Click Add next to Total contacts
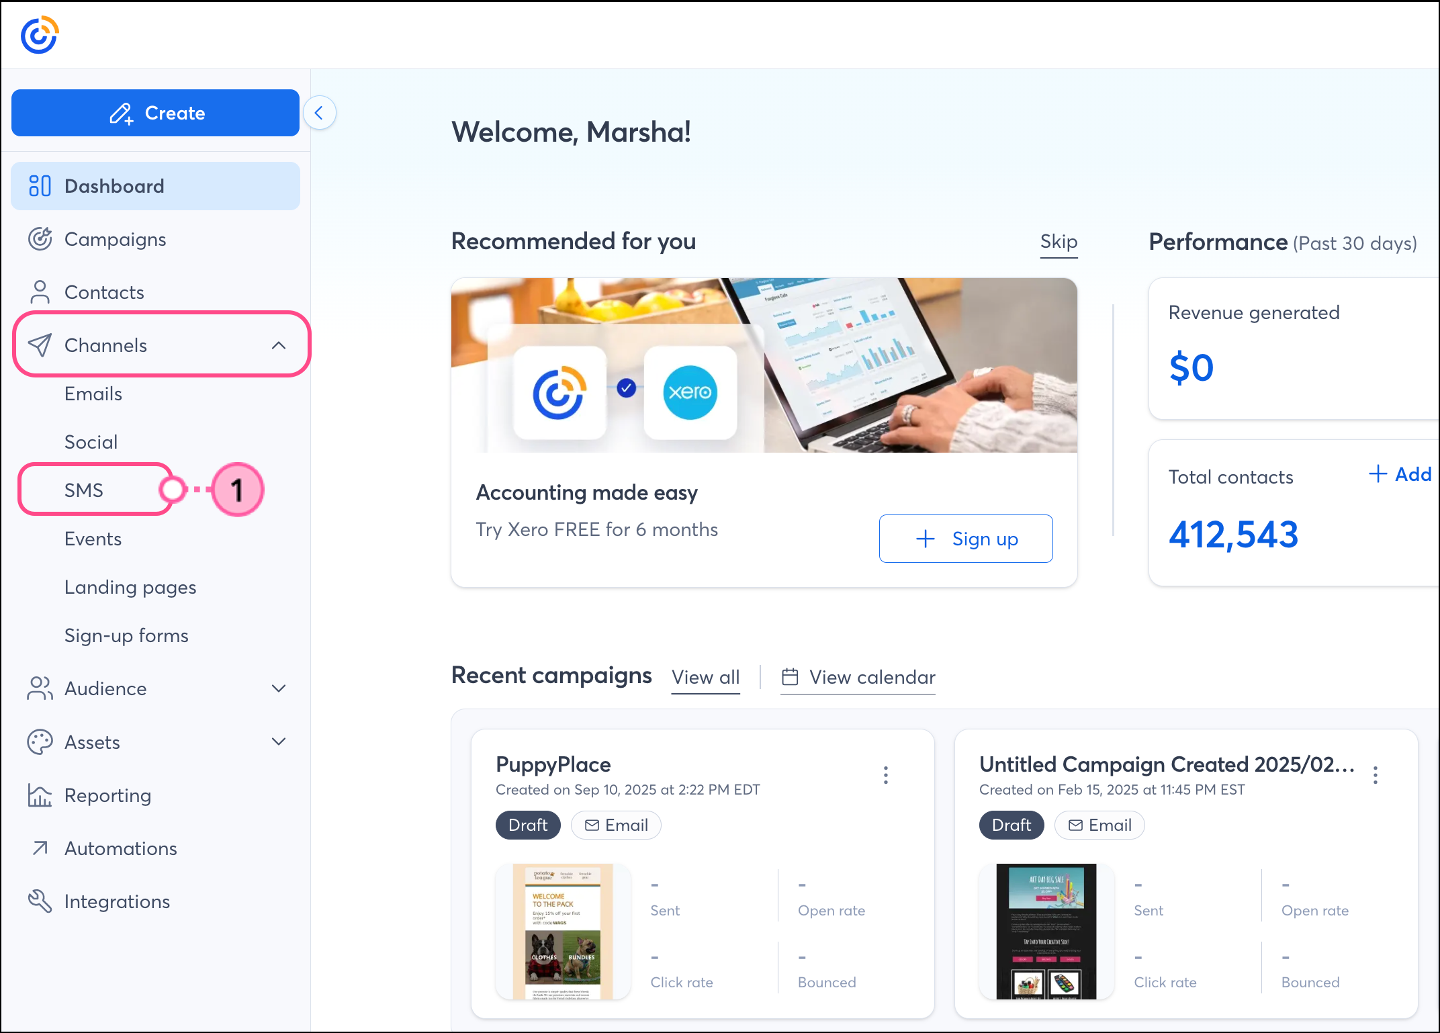1440x1033 pixels. (1400, 474)
